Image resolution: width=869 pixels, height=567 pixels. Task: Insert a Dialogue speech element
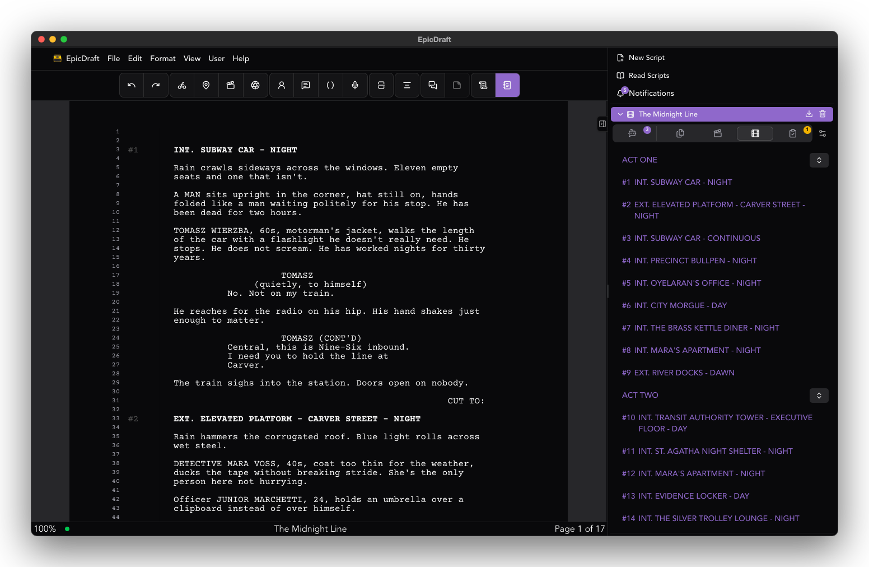306,85
